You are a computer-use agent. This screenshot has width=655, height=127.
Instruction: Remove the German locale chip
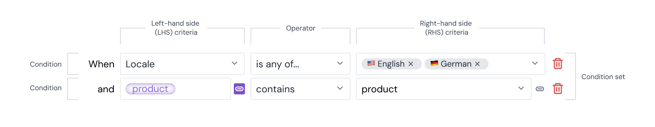pyautogui.click(x=477, y=64)
